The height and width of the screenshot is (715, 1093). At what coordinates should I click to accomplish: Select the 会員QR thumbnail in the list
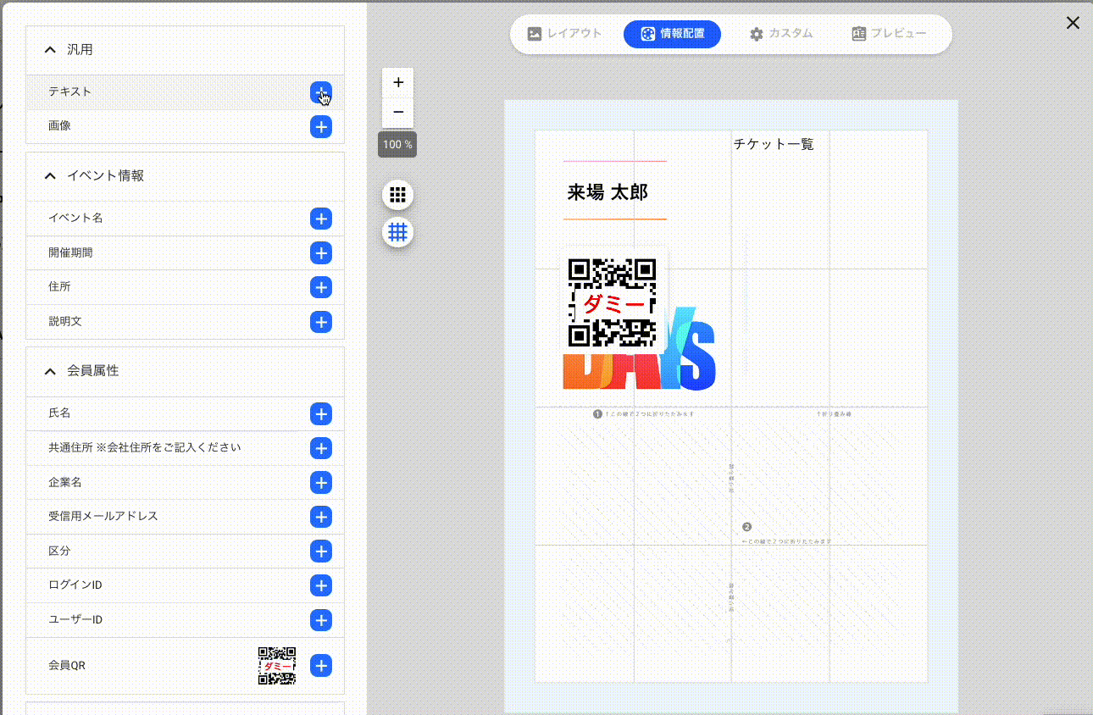click(x=277, y=666)
